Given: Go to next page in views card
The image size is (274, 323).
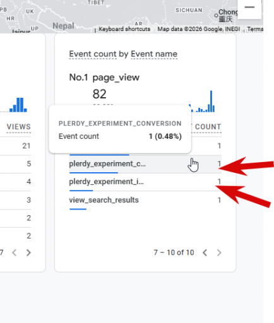Looking at the screenshot, I should click(x=28, y=252).
